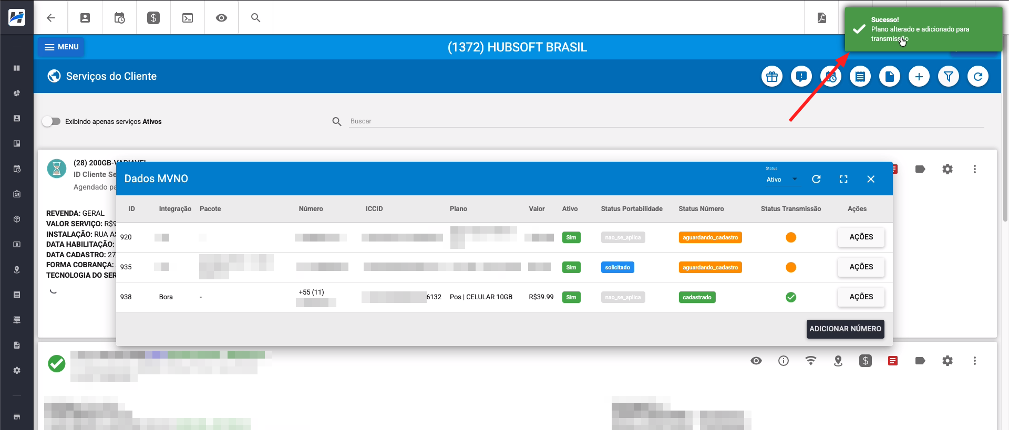Toggle 'Exibindo apenas serviços Ativos' switch
The height and width of the screenshot is (430, 1009).
click(x=52, y=121)
